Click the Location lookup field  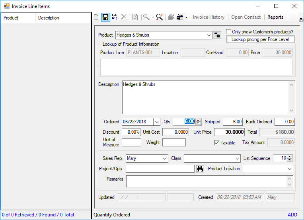[193, 53]
